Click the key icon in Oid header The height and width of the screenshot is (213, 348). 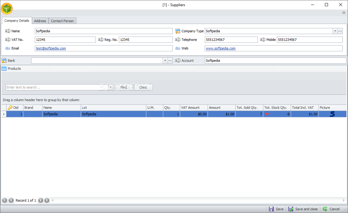tap(10, 108)
